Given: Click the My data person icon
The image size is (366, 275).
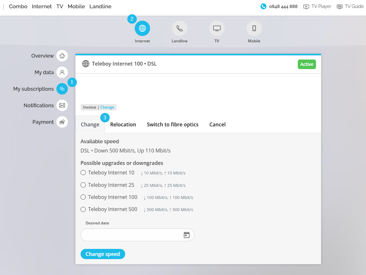Looking at the screenshot, I should (62, 72).
